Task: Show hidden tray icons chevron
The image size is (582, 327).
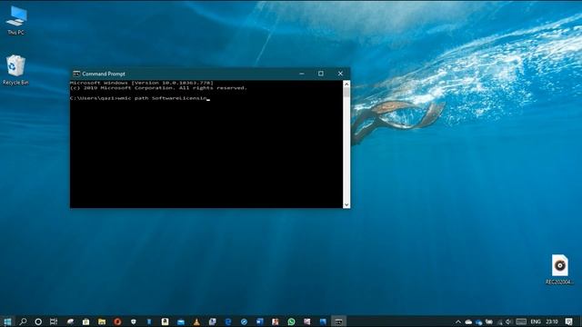Action: coord(458,322)
